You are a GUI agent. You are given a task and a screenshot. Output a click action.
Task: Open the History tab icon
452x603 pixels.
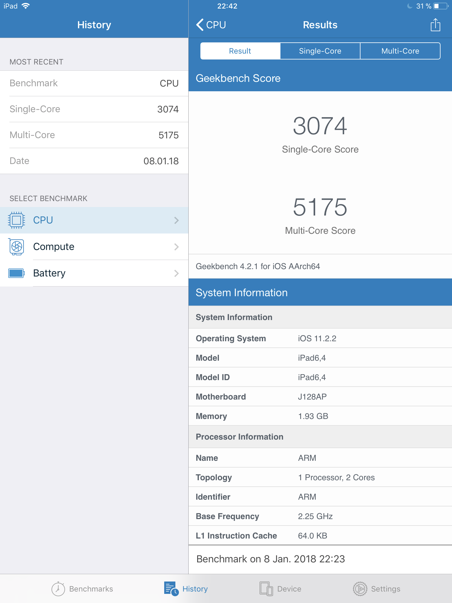(171, 589)
